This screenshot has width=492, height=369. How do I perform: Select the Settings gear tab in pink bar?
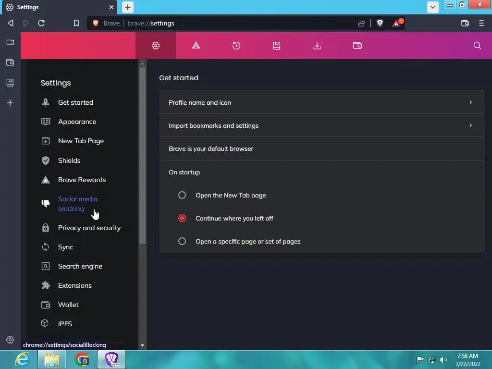pos(156,46)
